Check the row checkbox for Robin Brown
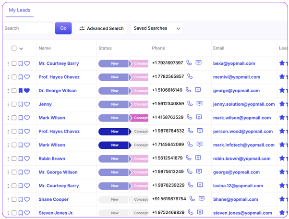This screenshot has height=219, width=289. pos(14,158)
